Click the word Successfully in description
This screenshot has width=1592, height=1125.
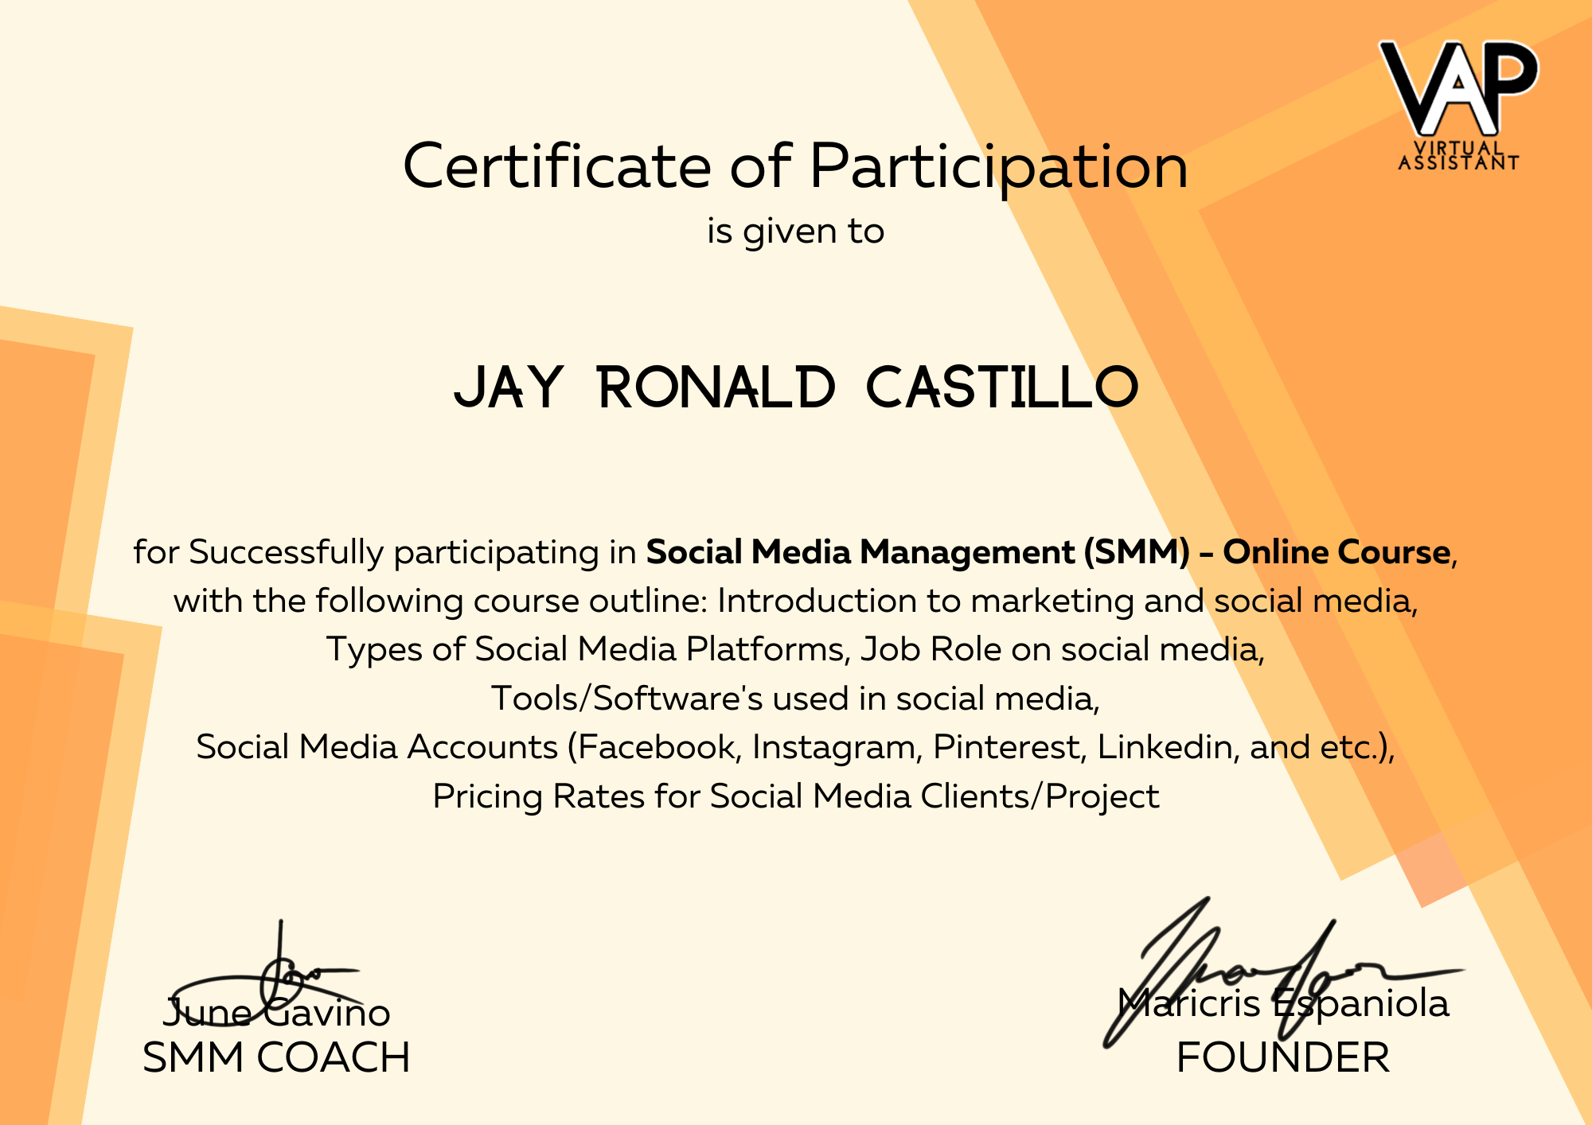click(287, 552)
